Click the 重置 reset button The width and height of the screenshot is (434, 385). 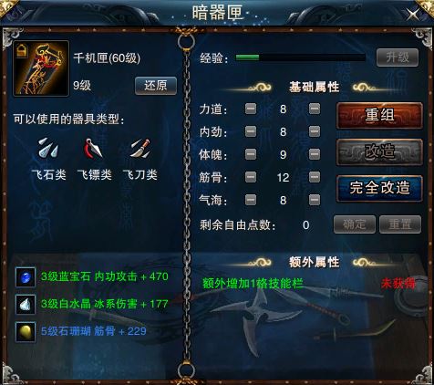tap(400, 224)
